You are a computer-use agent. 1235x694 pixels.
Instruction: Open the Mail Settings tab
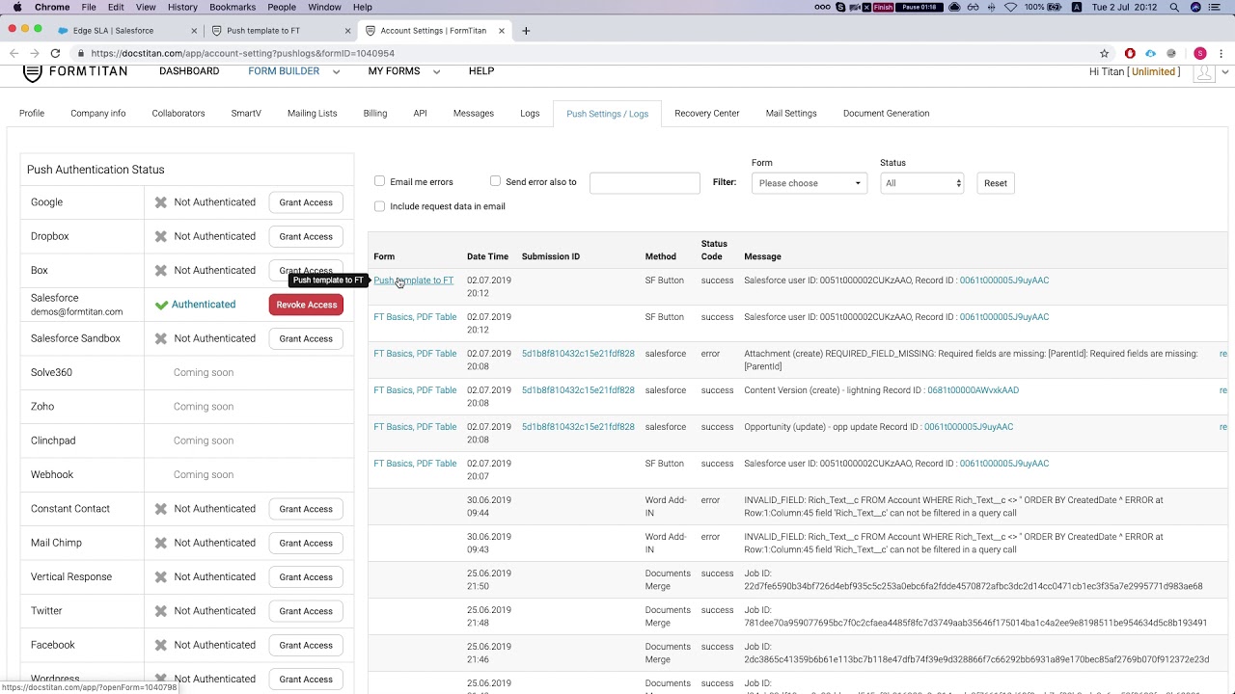click(x=791, y=113)
